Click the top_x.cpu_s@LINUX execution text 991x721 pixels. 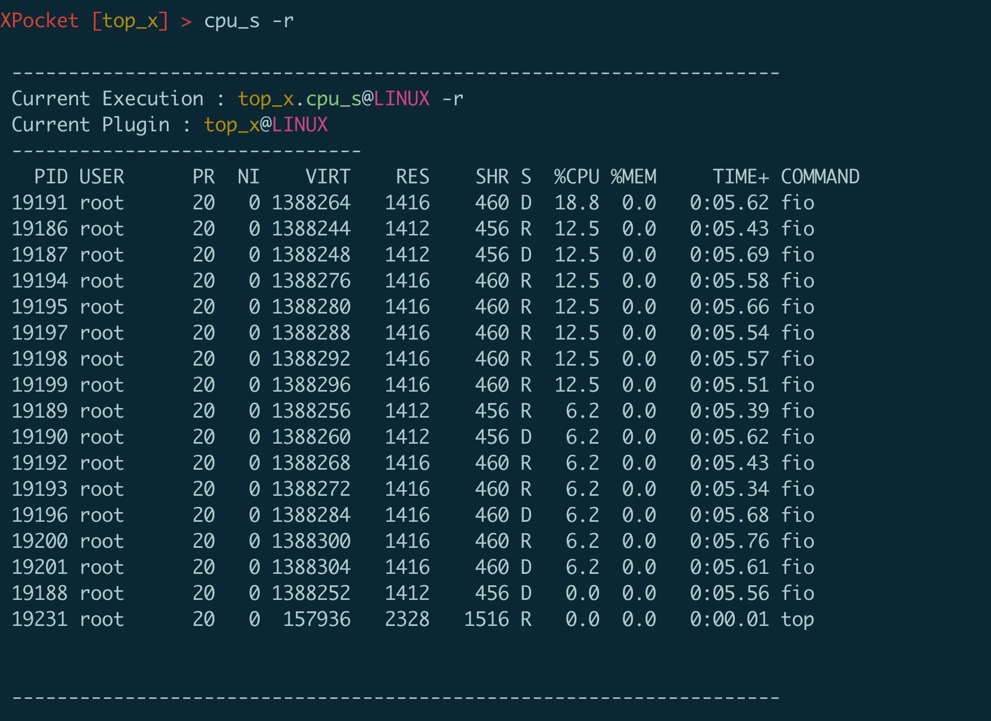pos(333,99)
